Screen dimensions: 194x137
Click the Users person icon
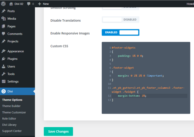pos(4,66)
